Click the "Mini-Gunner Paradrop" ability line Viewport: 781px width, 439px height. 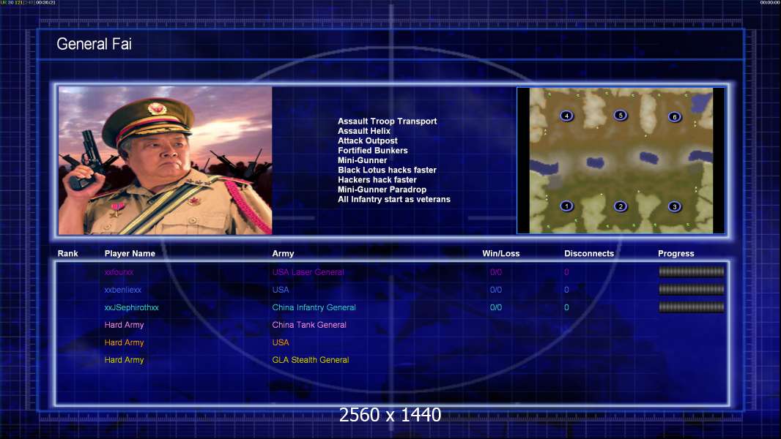point(382,190)
